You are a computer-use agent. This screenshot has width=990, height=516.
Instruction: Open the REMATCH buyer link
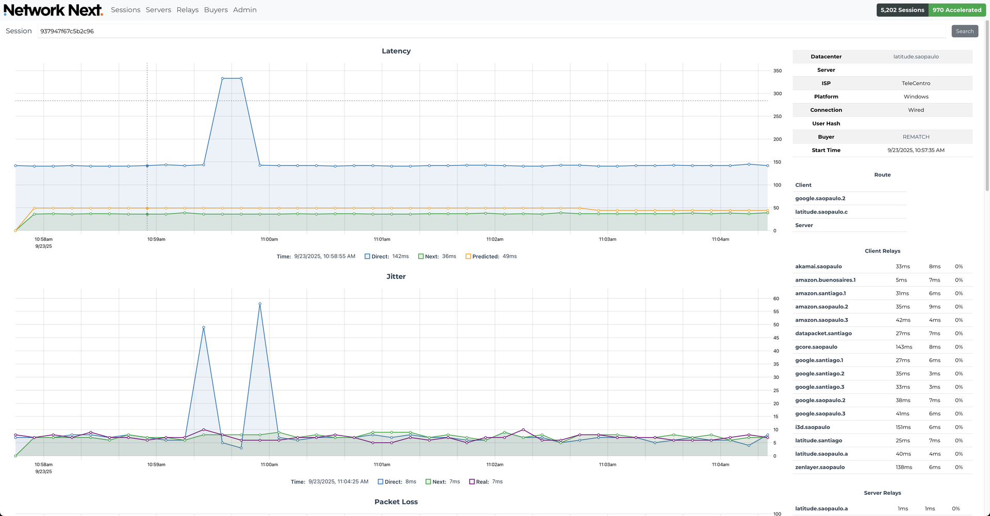click(x=916, y=137)
